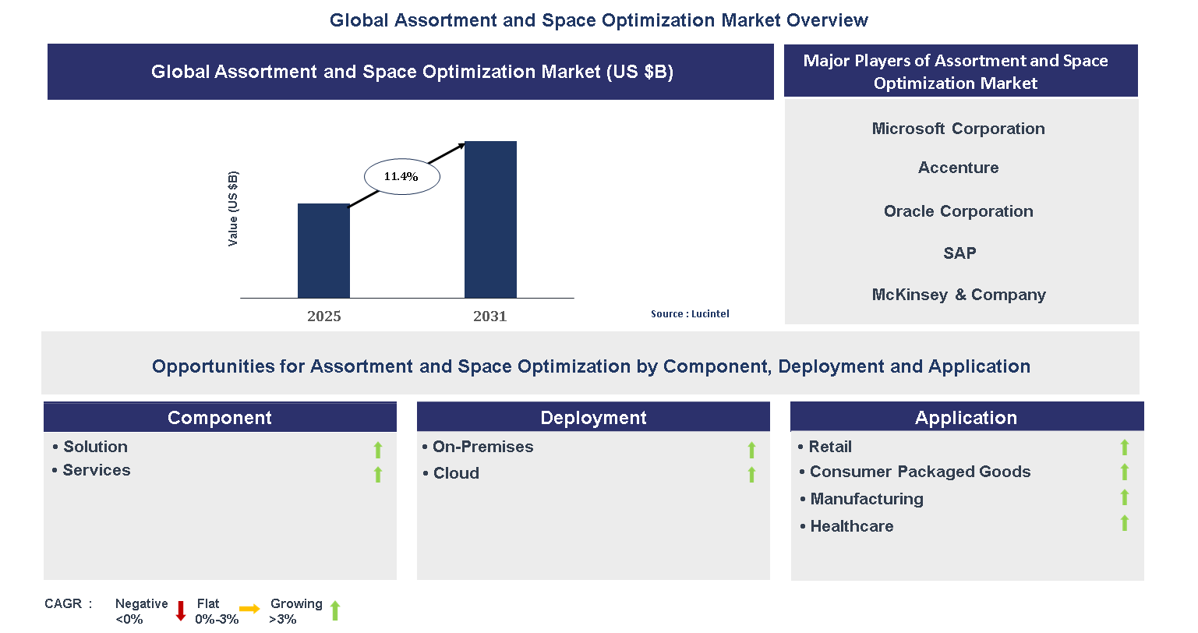Image resolution: width=1198 pixels, height=633 pixels.
Task: Click the green Growing arrow in the CAGR legend
Action: 335,611
